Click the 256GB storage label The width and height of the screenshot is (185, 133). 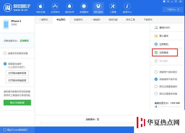click(14, 24)
